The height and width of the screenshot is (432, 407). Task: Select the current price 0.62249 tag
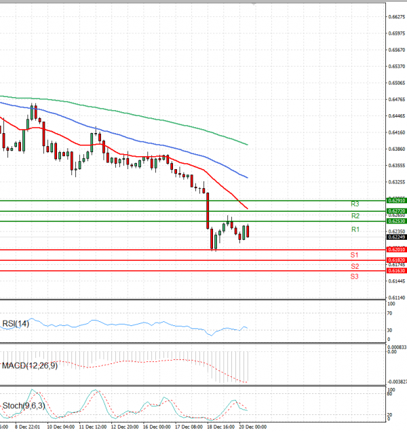(397, 237)
